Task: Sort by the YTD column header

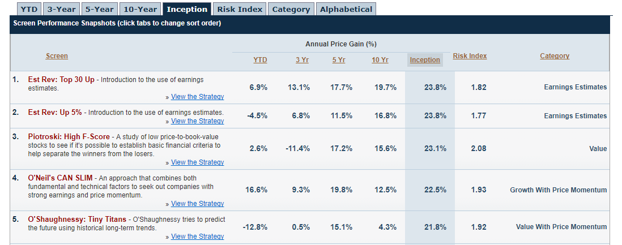Action: [260, 60]
